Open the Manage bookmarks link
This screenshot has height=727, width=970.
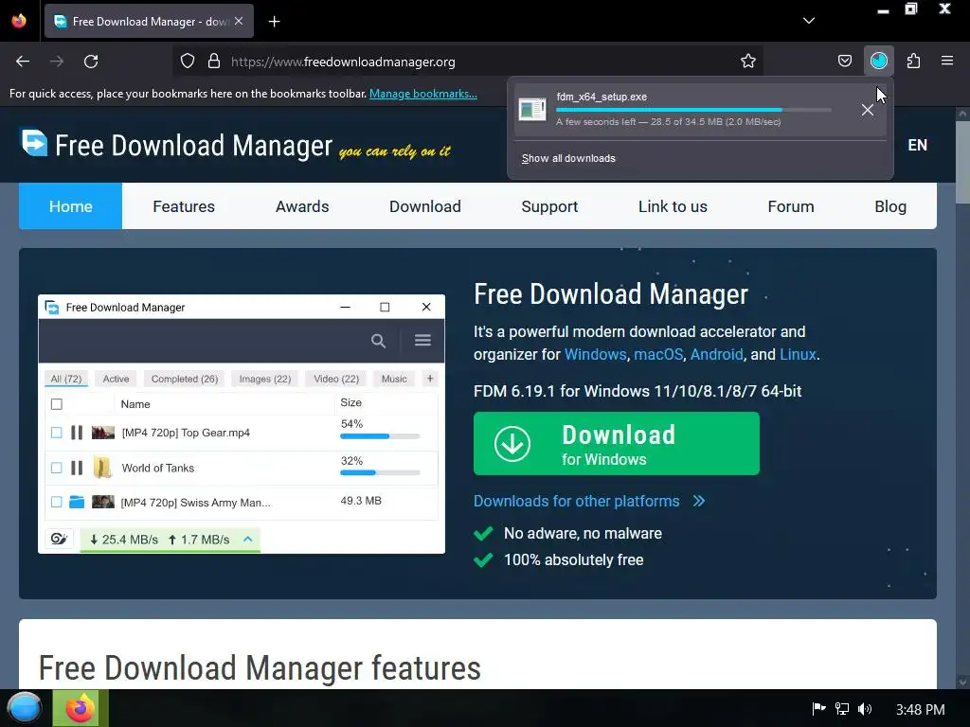423,94
